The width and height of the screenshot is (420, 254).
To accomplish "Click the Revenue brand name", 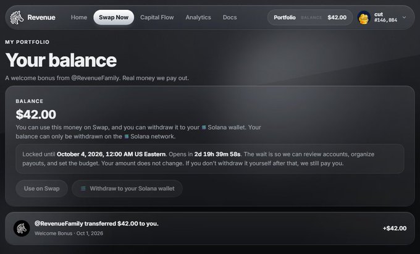I will tap(41, 17).
